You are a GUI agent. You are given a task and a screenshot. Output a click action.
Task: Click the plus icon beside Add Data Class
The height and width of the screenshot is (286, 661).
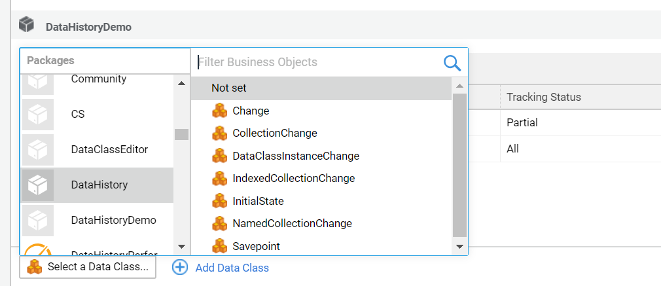(180, 268)
